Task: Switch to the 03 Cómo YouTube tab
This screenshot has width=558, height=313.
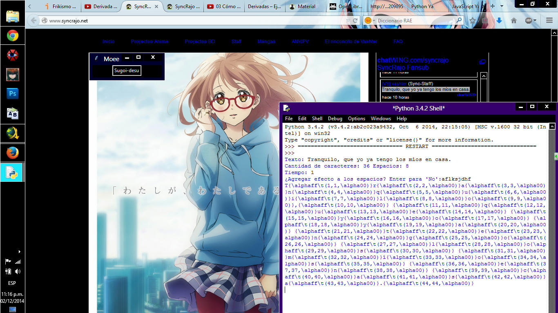Action: 223,7
